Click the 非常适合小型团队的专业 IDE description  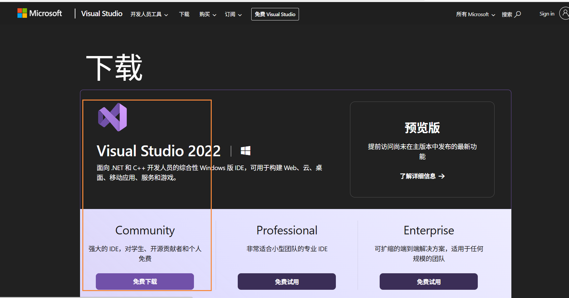pos(287,249)
